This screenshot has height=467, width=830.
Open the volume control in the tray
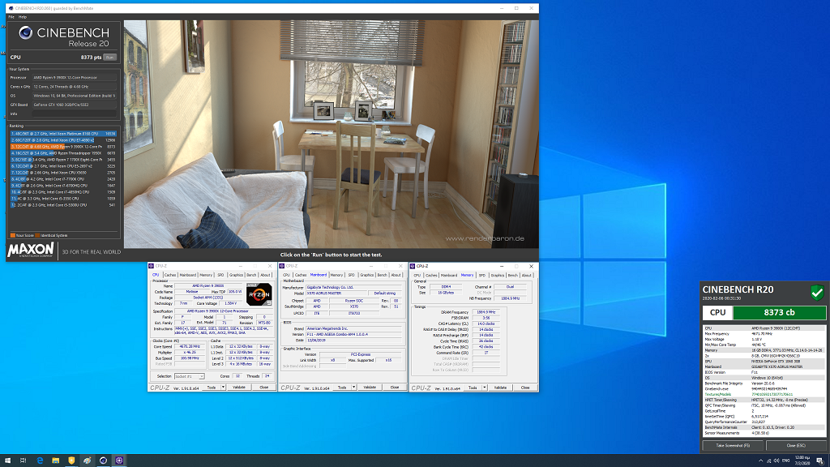[777, 461]
